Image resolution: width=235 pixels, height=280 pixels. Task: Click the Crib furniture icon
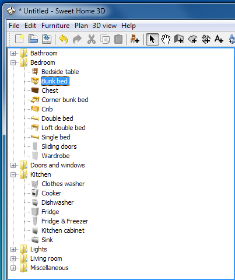point(35,109)
